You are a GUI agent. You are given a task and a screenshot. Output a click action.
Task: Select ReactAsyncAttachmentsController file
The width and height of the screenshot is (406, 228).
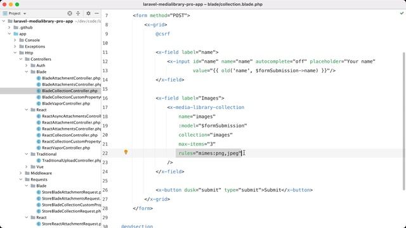pyautogui.click(x=72, y=116)
